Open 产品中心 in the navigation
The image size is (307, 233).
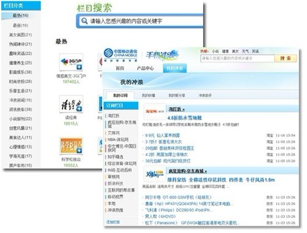146,68
